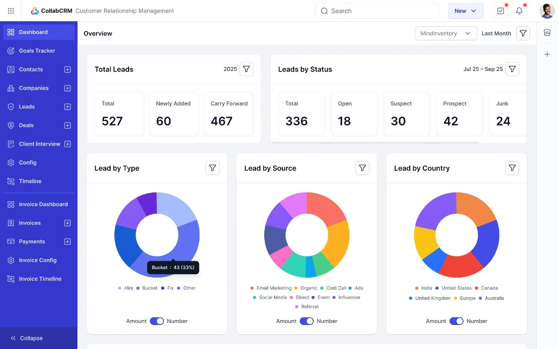This screenshot has width=558, height=349.
Task: Click the Config gear icon
Action: tap(11, 163)
